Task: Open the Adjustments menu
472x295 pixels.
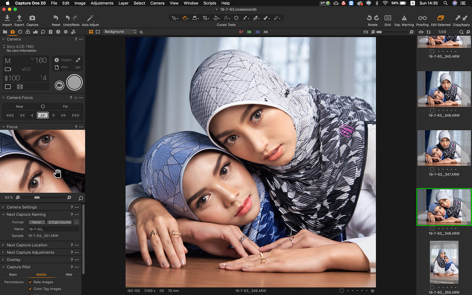Action: 102,3
